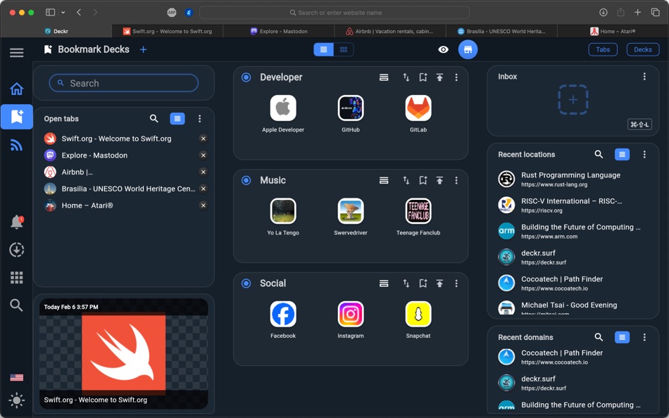Select the Music deck radio button
This screenshot has height=418, width=669.
point(246,180)
